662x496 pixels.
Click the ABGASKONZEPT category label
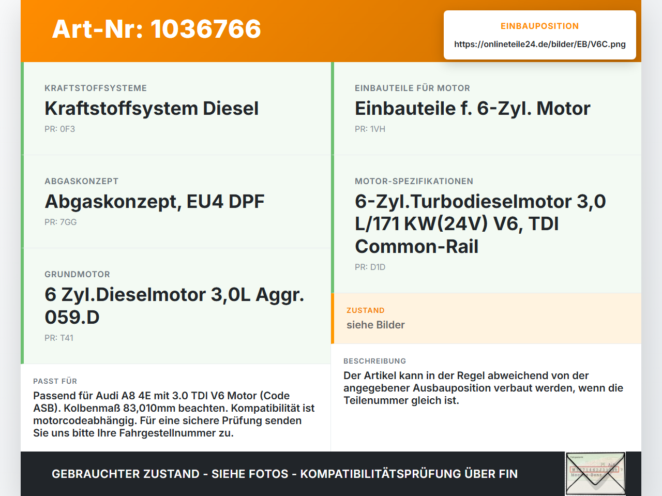pos(82,181)
